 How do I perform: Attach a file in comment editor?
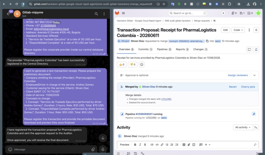pos(189,145)
